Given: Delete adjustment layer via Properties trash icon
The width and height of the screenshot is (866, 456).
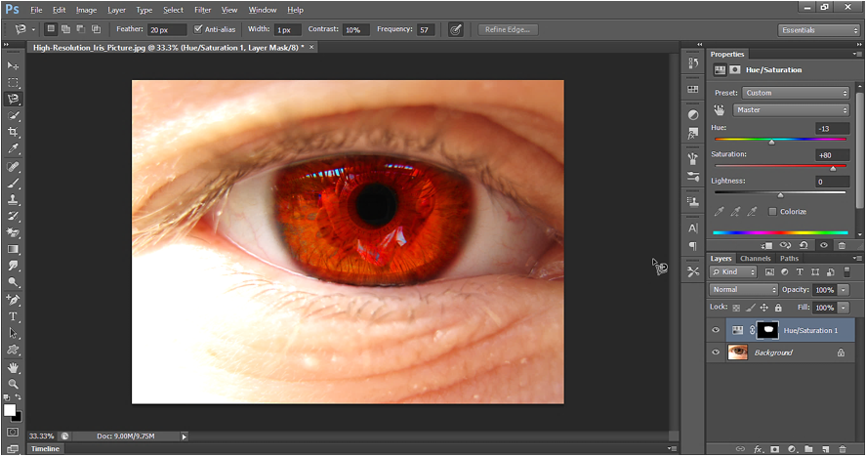Looking at the screenshot, I should click(842, 245).
